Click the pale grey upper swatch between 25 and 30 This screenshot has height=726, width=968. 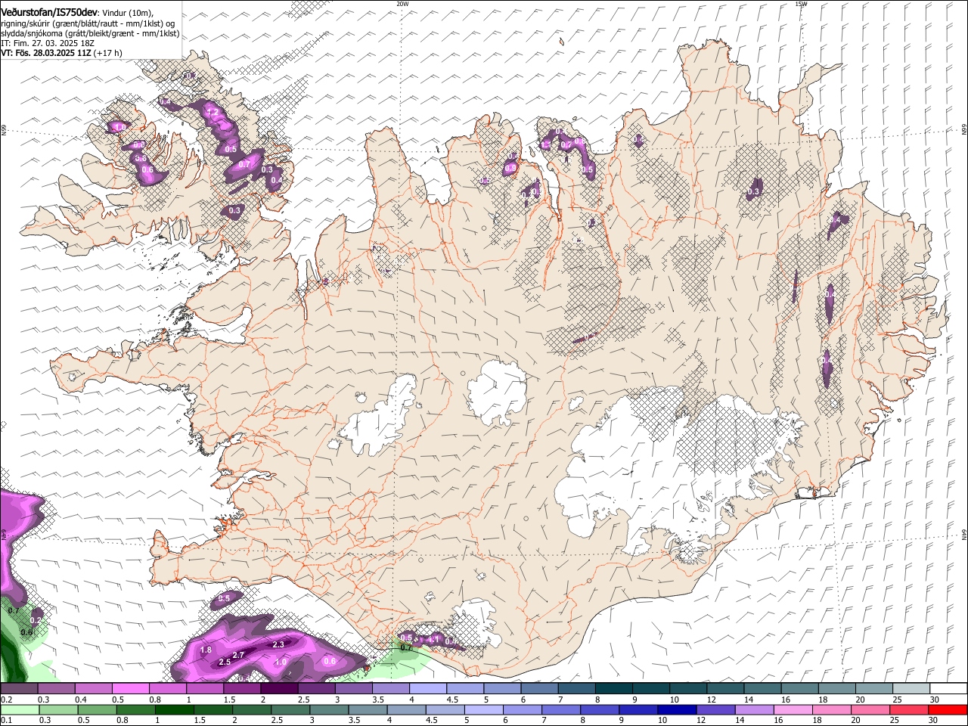point(910,689)
